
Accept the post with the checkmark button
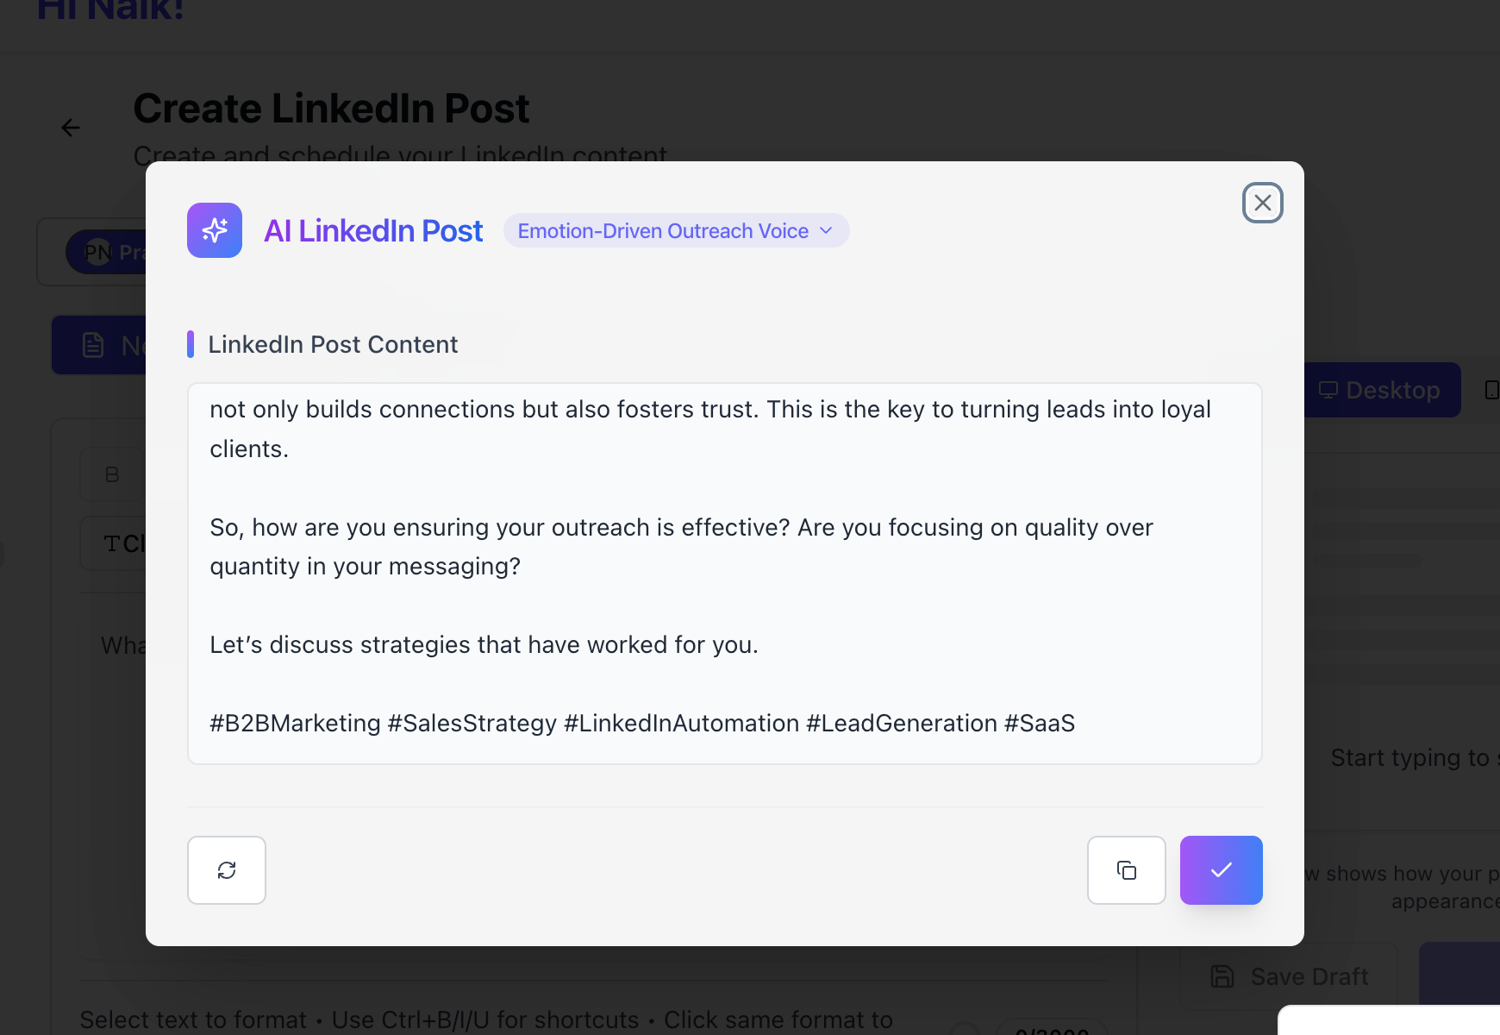(1221, 870)
